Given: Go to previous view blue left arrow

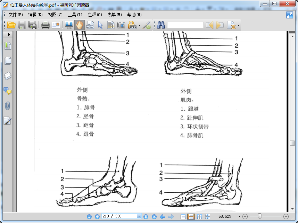Looking at the screenshot, I should pyautogui.click(x=163, y=216).
